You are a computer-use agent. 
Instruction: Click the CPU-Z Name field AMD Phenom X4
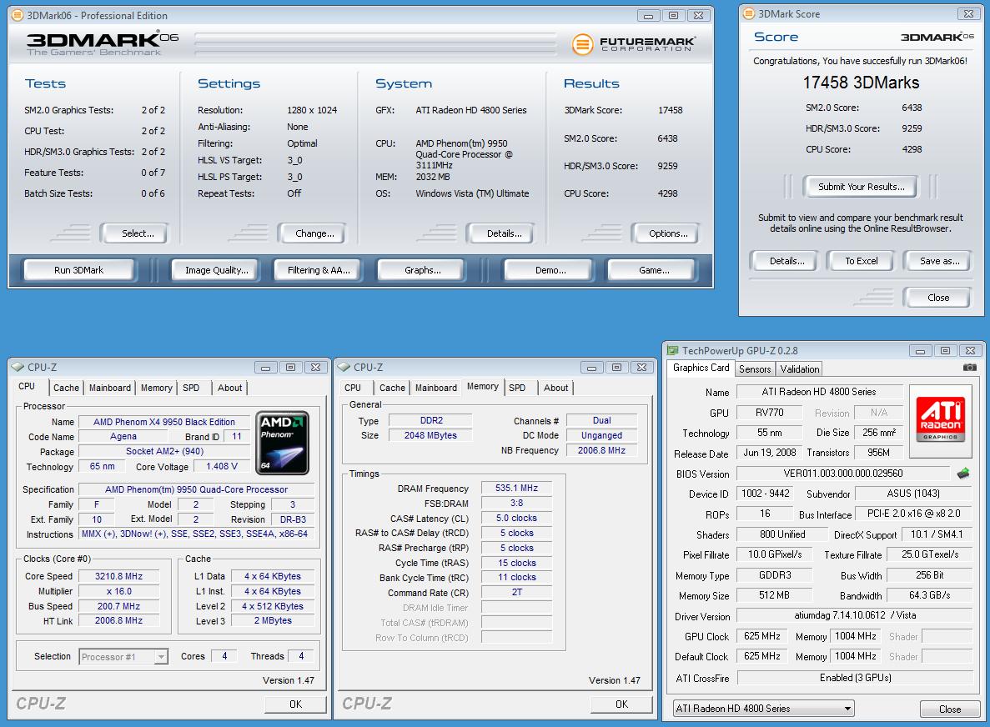[164, 422]
